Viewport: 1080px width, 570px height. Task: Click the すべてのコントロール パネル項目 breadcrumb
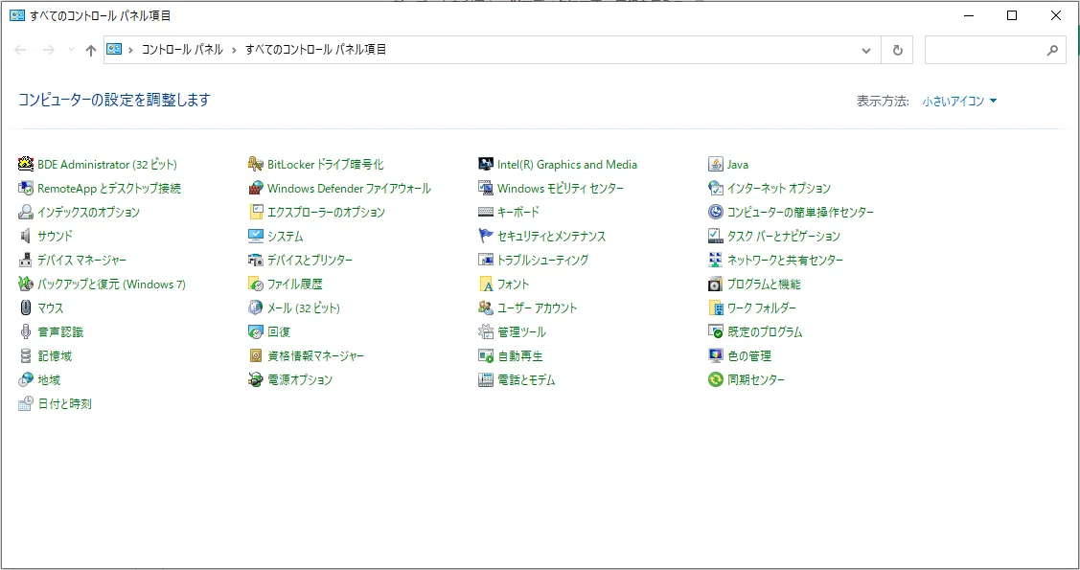tap(315, 50)
